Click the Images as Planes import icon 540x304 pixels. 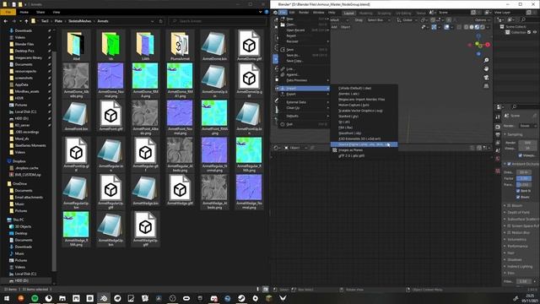tap(334, 150)
